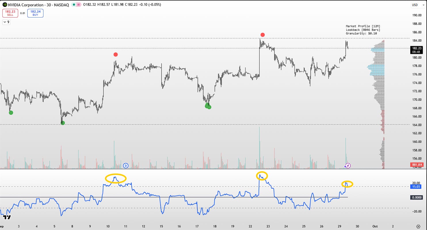Click the red 881.8K volume label
This screenshot has height=230, width=427.
click(x=416, y=165)
